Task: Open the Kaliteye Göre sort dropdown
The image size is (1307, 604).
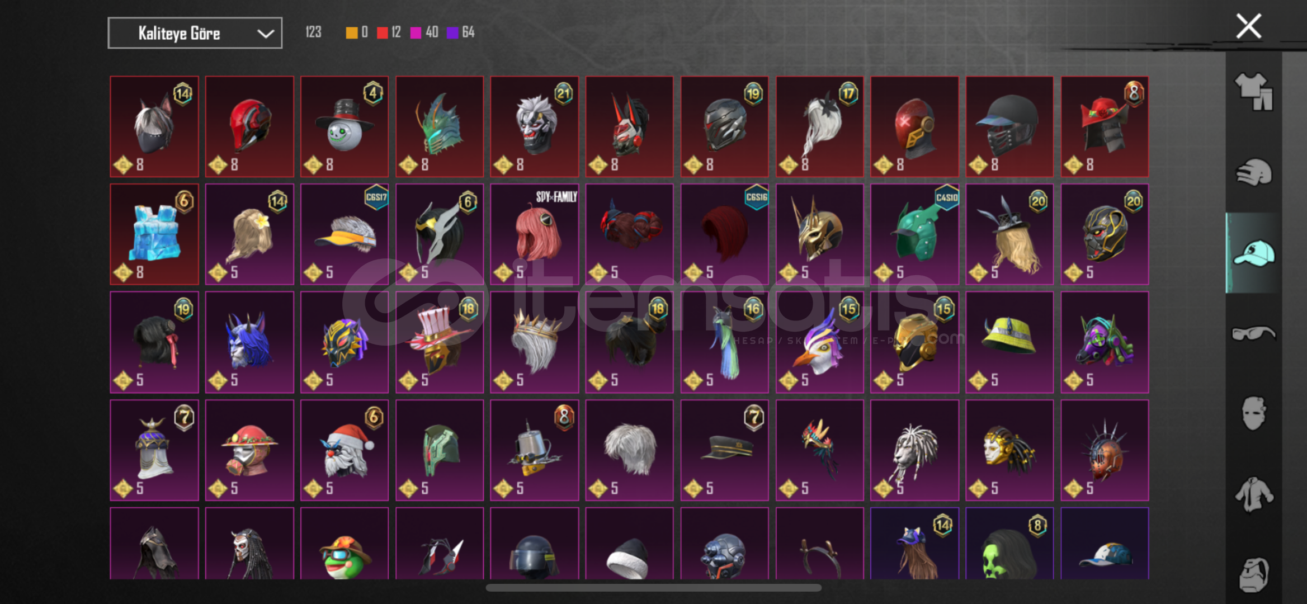Action: click(195, 33)
